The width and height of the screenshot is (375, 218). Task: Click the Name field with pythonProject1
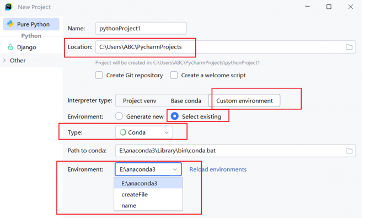[x=141, y=29]
